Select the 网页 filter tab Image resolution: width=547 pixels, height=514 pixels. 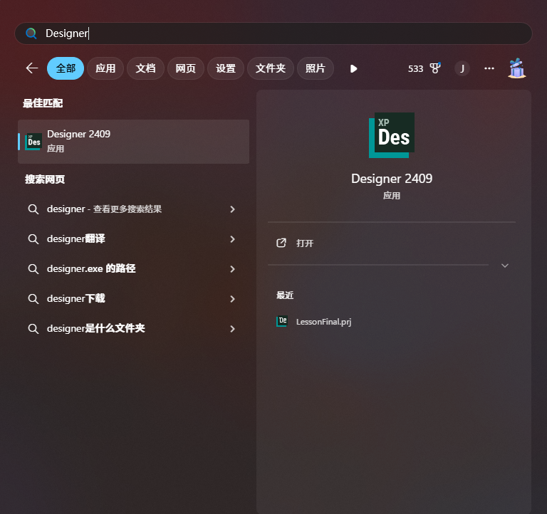point(186,68)
